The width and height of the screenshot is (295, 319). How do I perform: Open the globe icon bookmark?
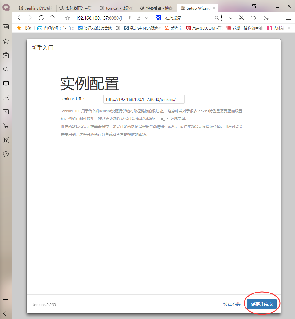[x=118, y=28]
